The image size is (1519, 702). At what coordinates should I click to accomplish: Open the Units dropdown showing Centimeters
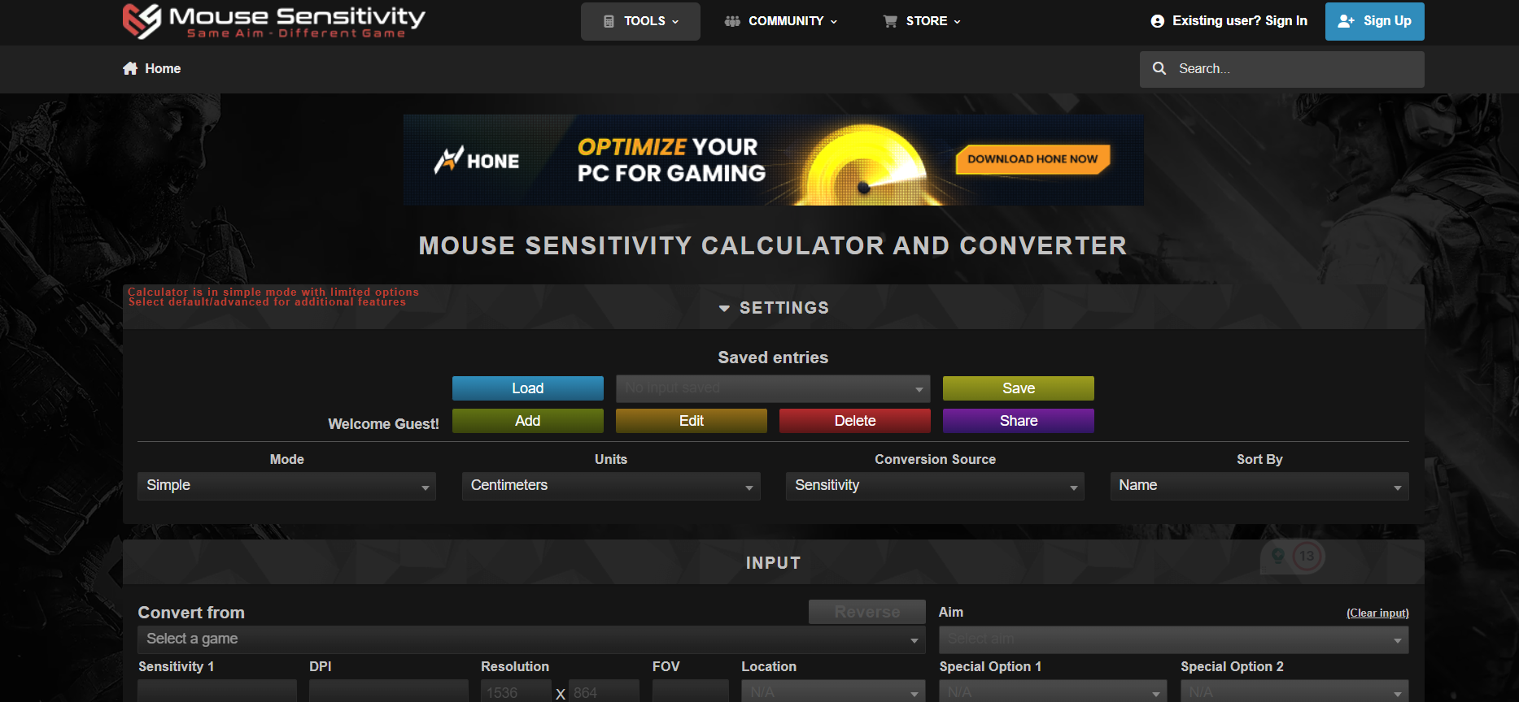610,486
